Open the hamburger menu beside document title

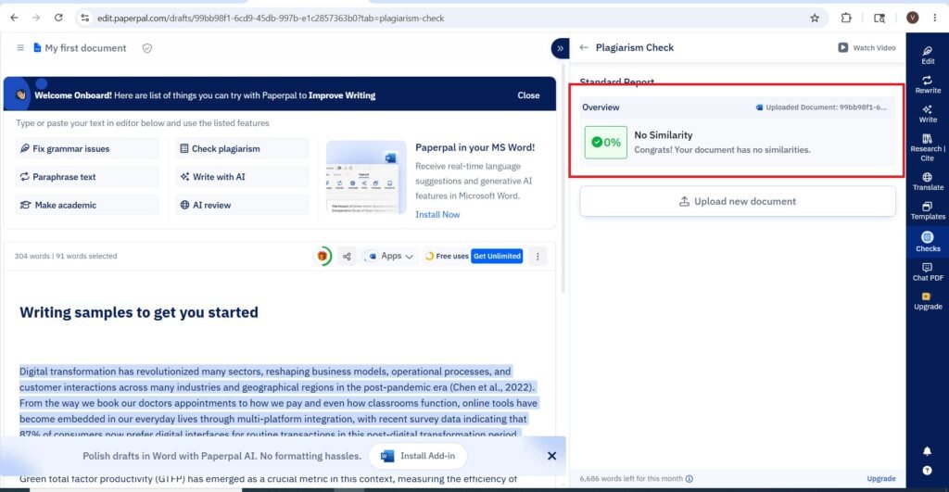tap(20, 48)
